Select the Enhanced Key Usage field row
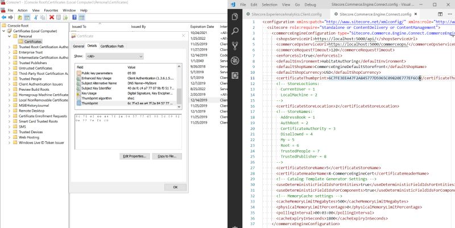Viewport: 455px width, 228px height. [x=126, y=78]
